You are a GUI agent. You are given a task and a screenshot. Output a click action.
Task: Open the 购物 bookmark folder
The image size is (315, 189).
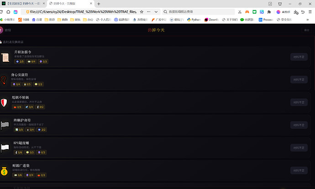(63, 20)
